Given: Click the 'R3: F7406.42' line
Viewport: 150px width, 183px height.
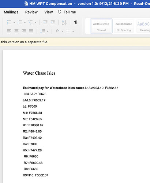Looking at the screenshot, I should 32,138.
